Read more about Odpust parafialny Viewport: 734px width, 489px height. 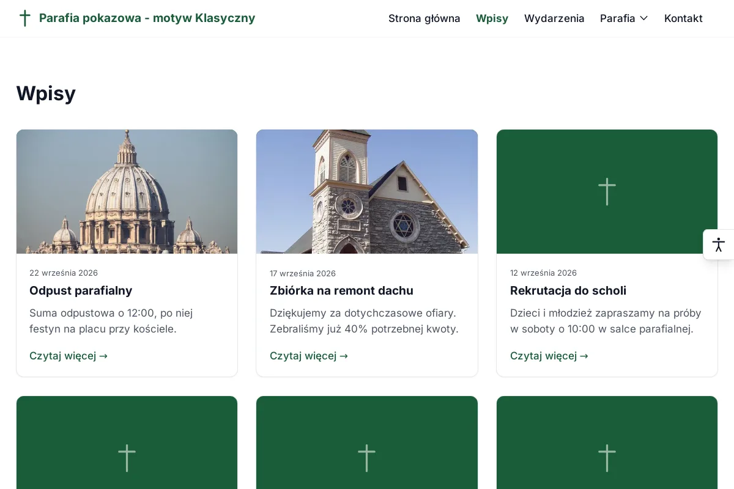(69, 356)
